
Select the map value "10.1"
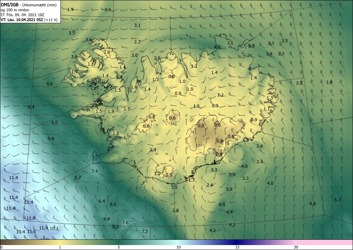coord(54,229)
